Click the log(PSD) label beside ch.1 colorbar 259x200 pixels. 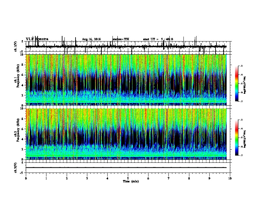click(245, 85)
